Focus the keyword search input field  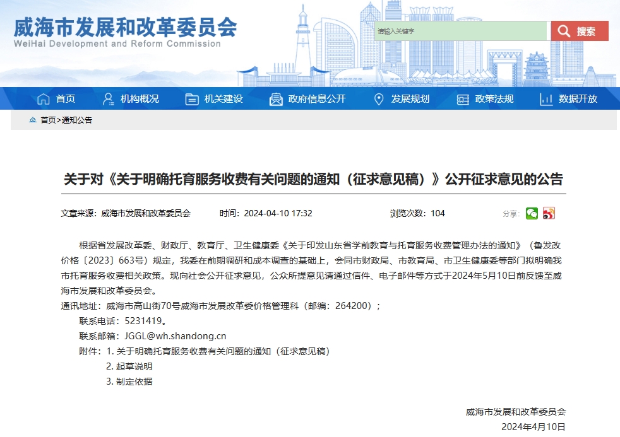point(462,31)
